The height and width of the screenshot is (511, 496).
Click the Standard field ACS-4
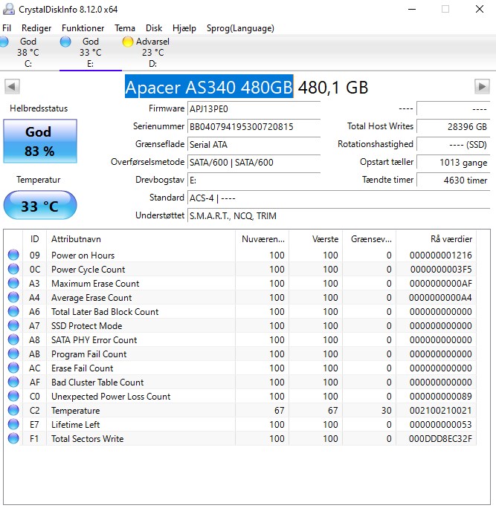[x=338, y=198]
